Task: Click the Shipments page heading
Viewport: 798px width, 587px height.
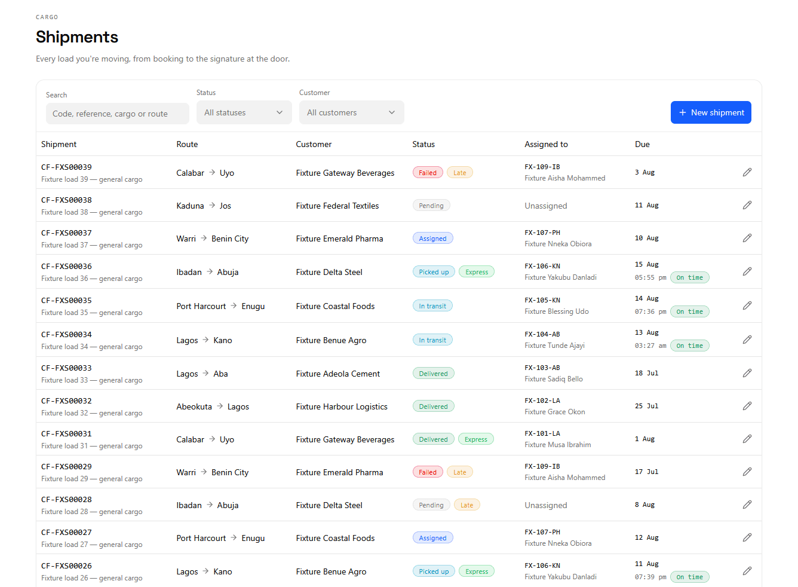Action: [x=77, y=37]
